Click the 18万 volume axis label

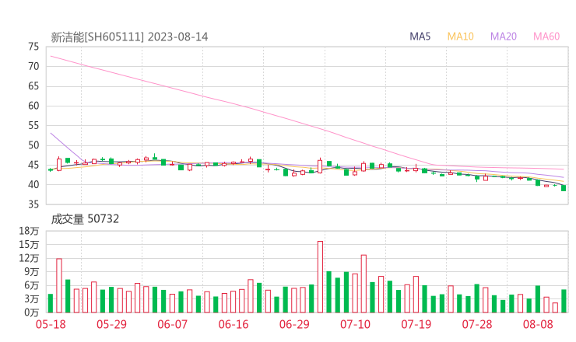pos(29,231)
